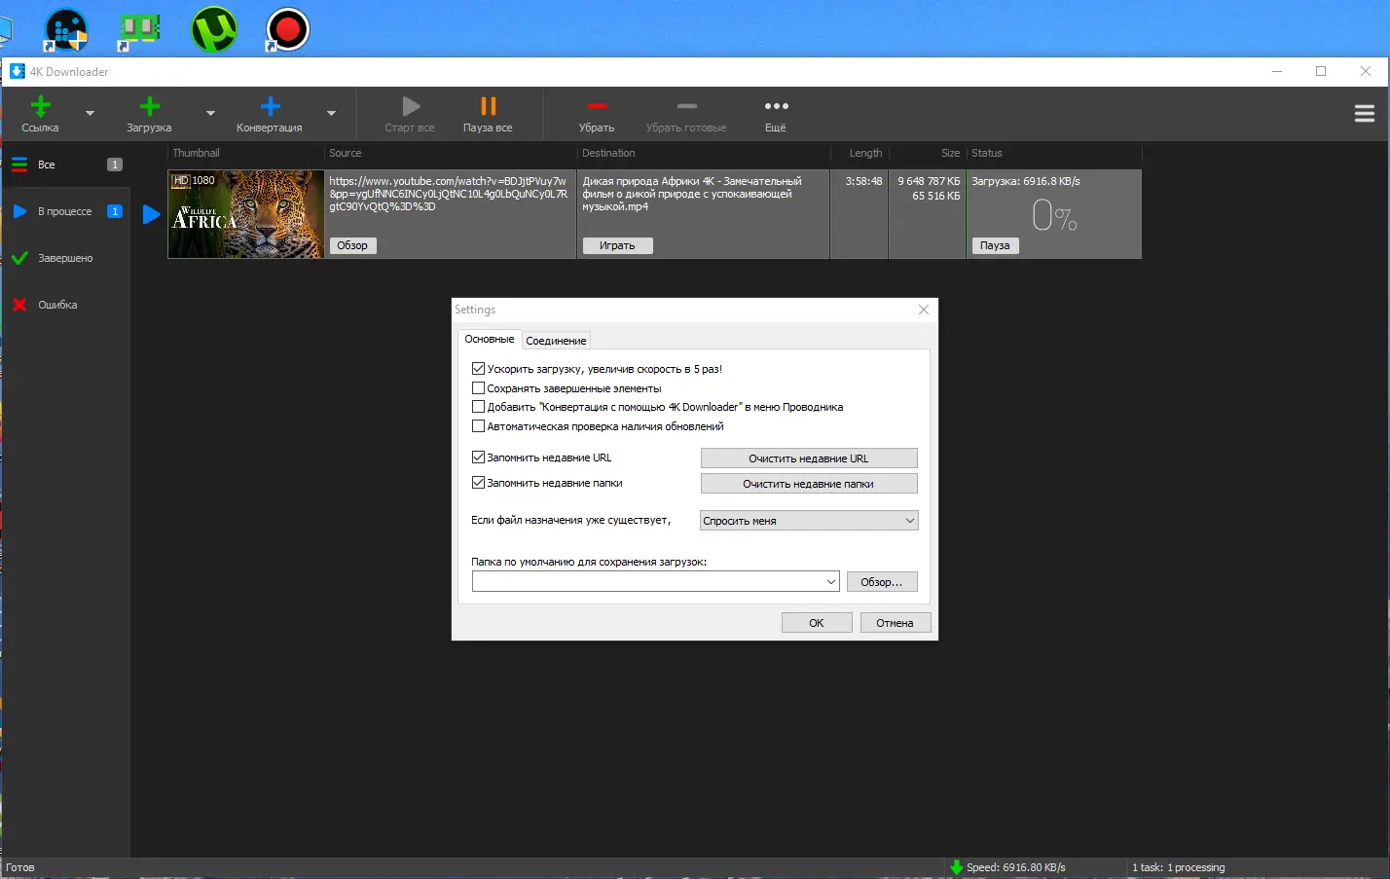Enable Сохранять завершенные элементы checkbox
This screenshot has height=879, width=1390.
[478, 388]
